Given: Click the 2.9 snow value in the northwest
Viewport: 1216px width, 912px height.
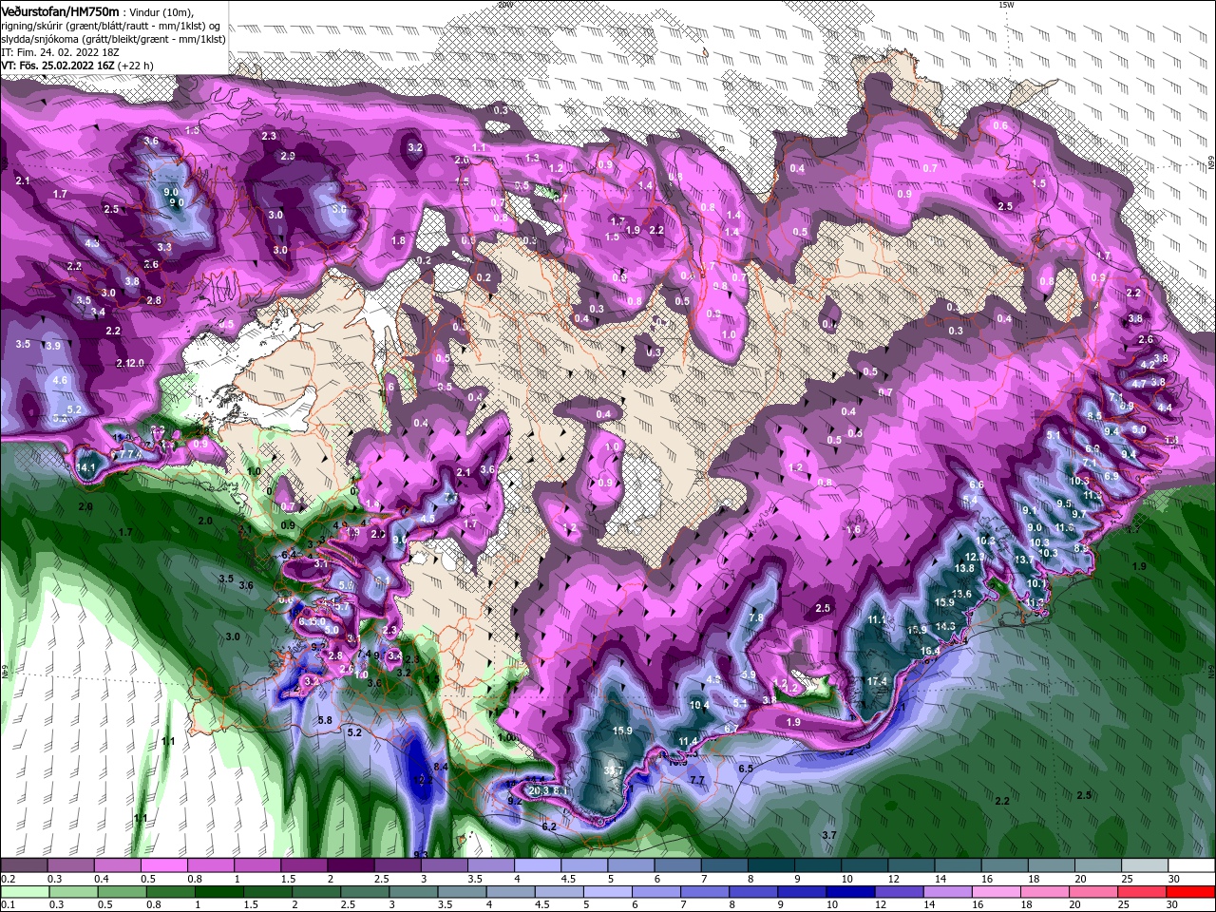Looking at the screenshot, I should pos(288,156).
